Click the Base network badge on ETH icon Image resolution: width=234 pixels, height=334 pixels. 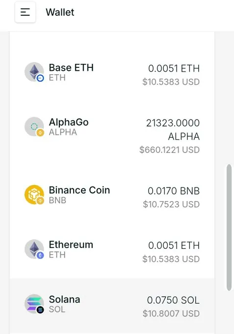(40, 78)
